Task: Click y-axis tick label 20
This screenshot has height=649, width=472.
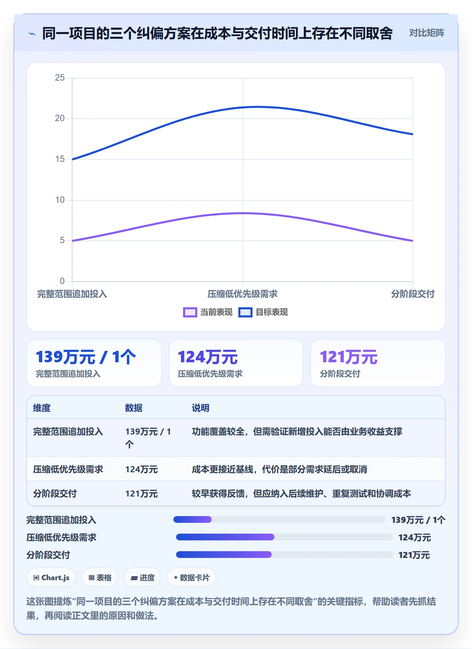Action: tap(60, 118)
